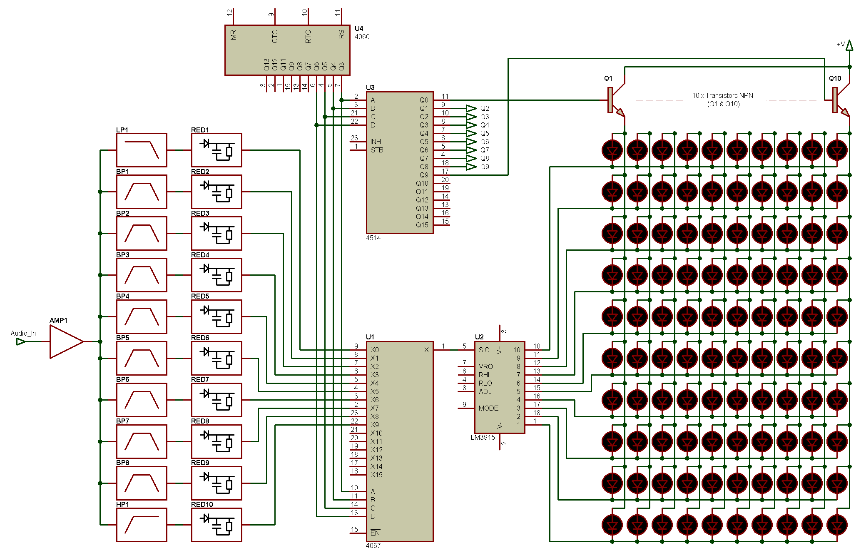Select the U3 4514 decoder chip body
The width and height of the screenshot is (866, 558).
[x=400, y=162]
